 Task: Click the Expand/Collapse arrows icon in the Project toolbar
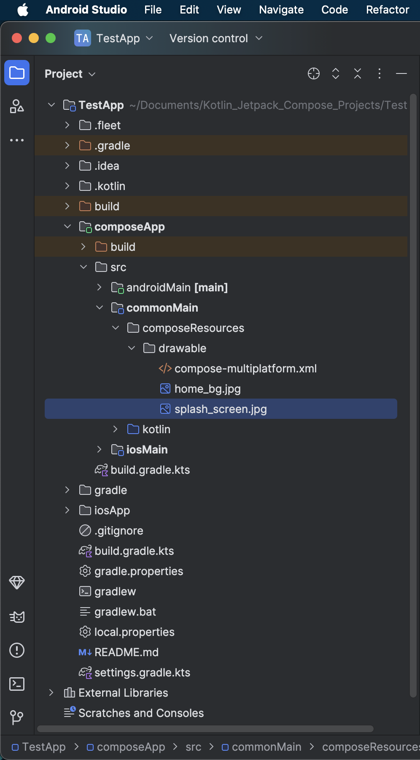(336, 73)
